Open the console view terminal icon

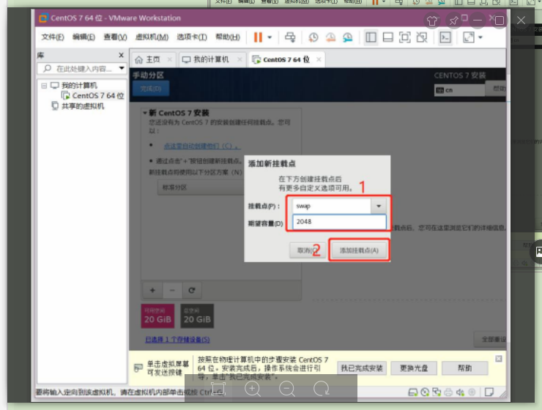pos(445,37)
